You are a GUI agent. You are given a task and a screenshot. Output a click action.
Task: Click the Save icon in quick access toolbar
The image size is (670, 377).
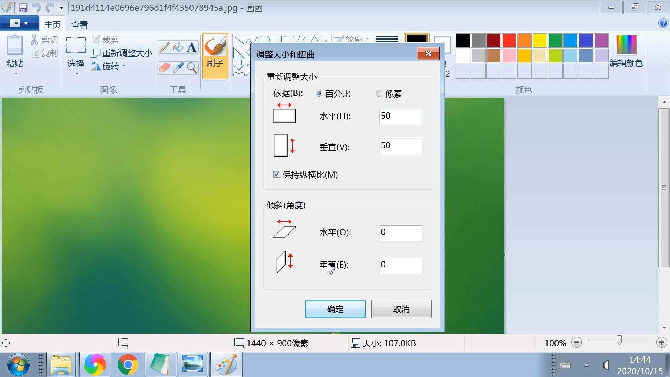23,8
